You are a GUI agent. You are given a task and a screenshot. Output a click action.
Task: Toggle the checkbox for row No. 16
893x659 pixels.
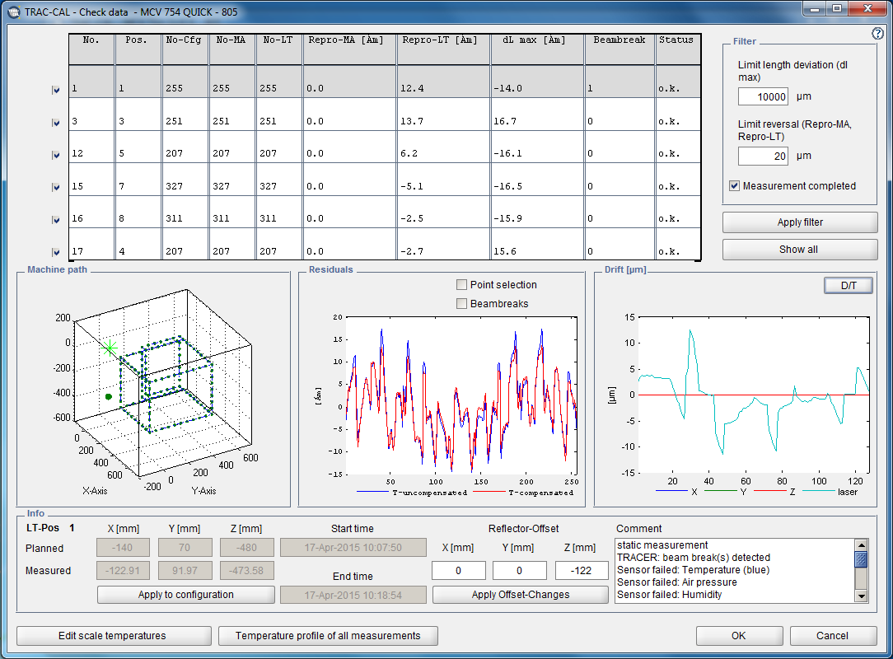pos(56,220)
